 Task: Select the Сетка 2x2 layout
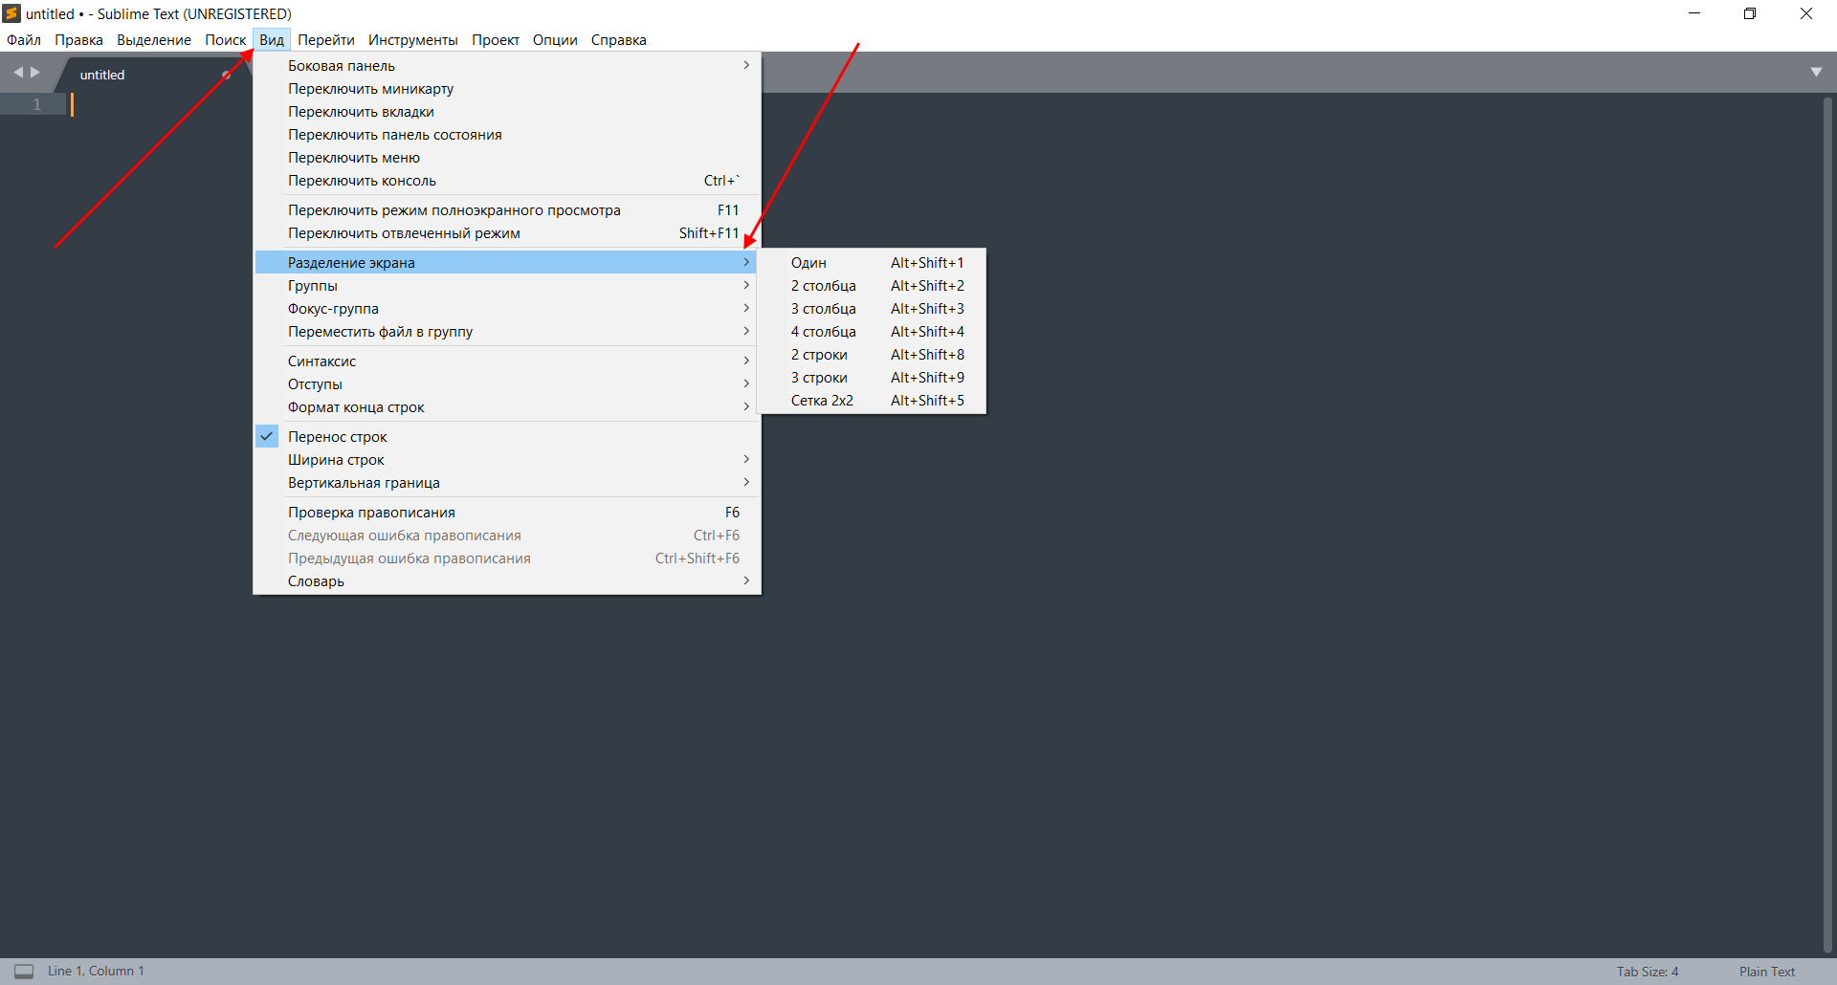point(822,400)
